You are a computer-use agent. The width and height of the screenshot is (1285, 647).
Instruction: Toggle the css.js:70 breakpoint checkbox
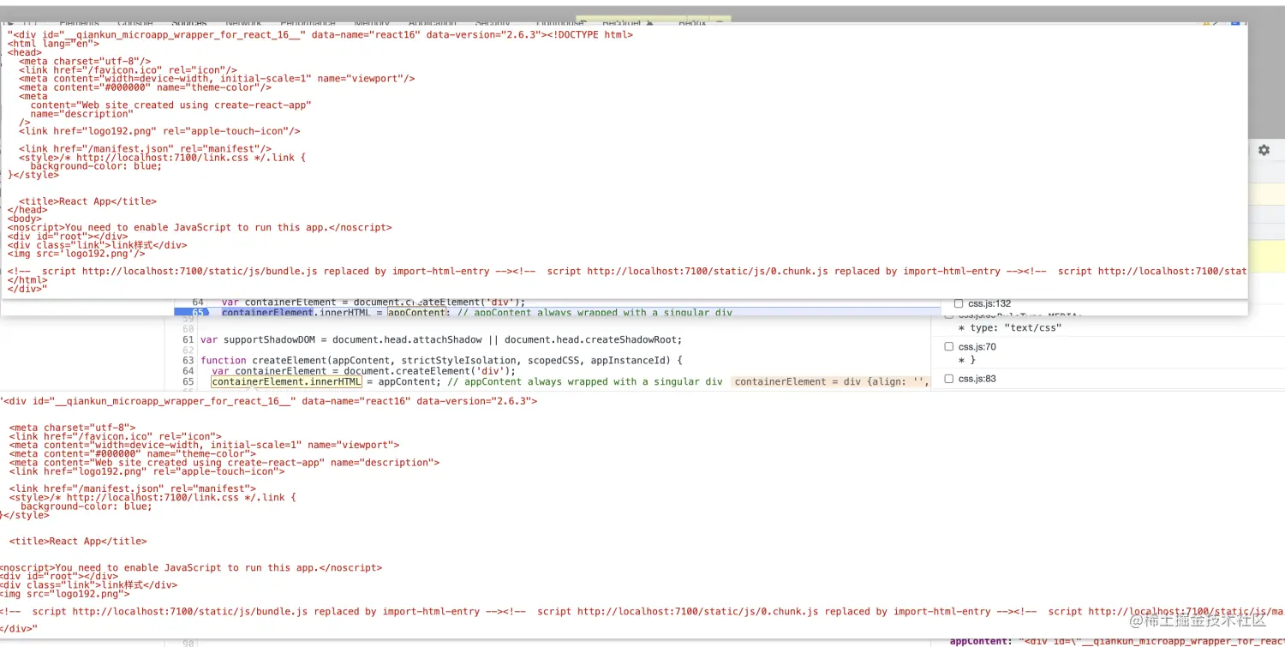pyautogui.click(x=948, y=347)
